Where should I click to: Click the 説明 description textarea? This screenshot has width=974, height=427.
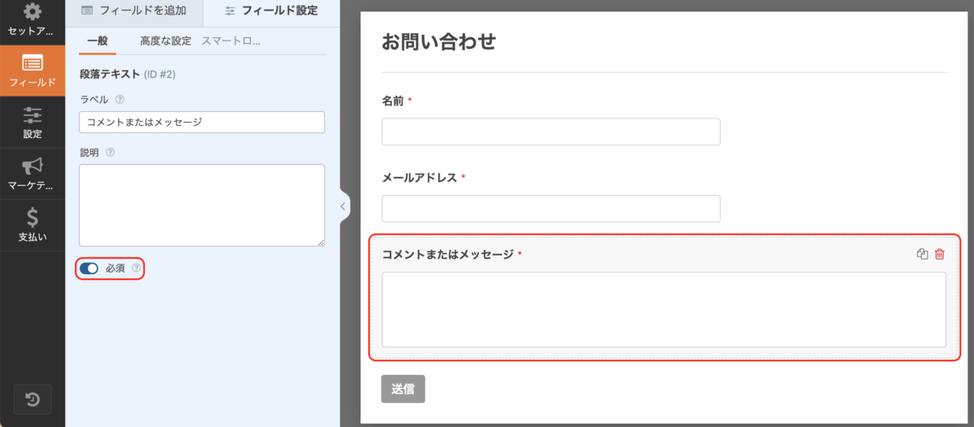pyautogui.click(x=202, y=205)
